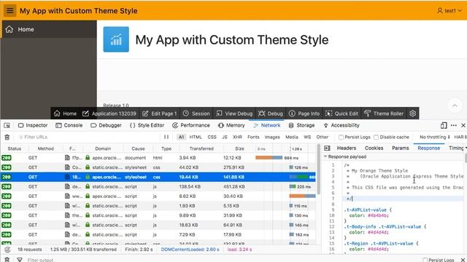Enable Persist Logs checkbox in Network panel
Viewport: 467px width, 262px height.
click(x=341, y=138)
